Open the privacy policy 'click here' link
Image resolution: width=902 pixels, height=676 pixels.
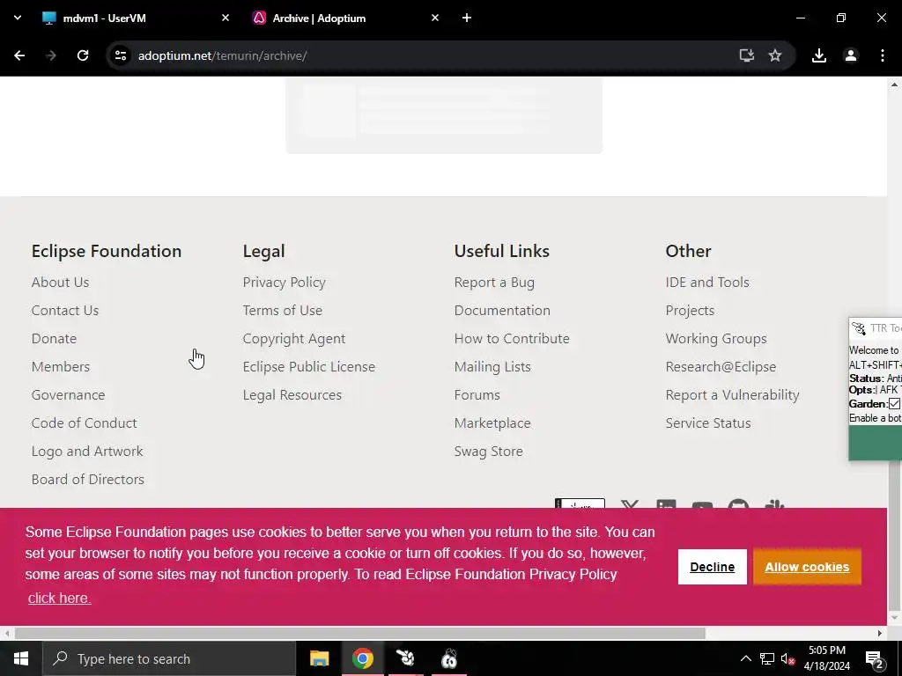click(59, 598)
